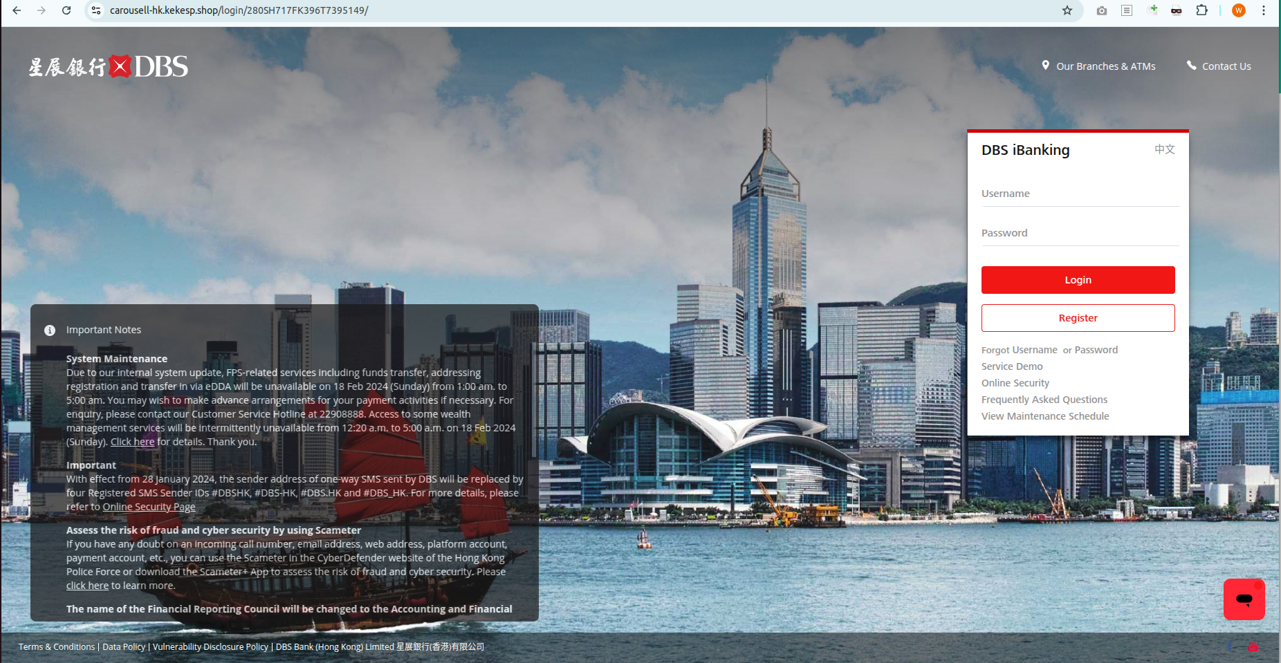The image size is (1281, 663).
Task: Open View Maintenance Schedule link
Action: [x=1045, y=416]
